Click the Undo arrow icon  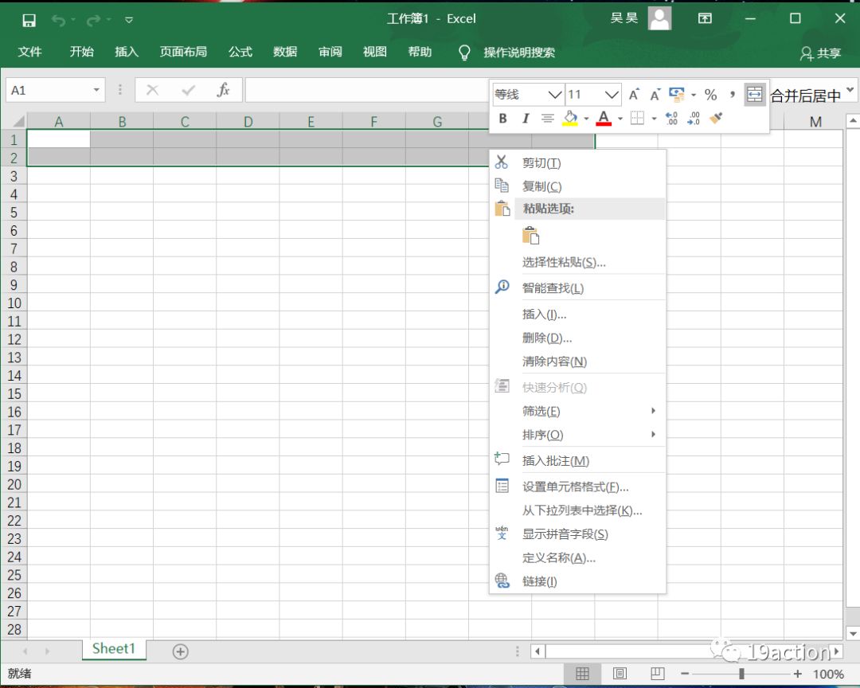click(58, 20)
